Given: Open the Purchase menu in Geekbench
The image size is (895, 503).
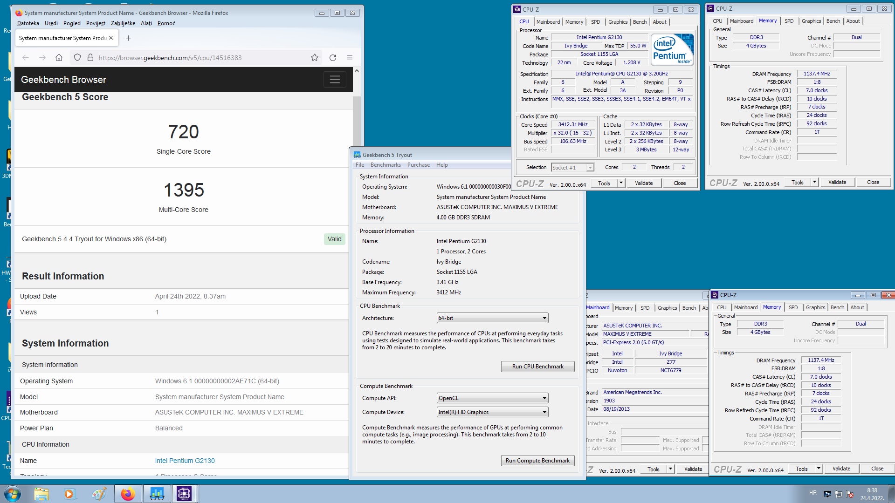Looking at the screenshot, I should [419, 165].
